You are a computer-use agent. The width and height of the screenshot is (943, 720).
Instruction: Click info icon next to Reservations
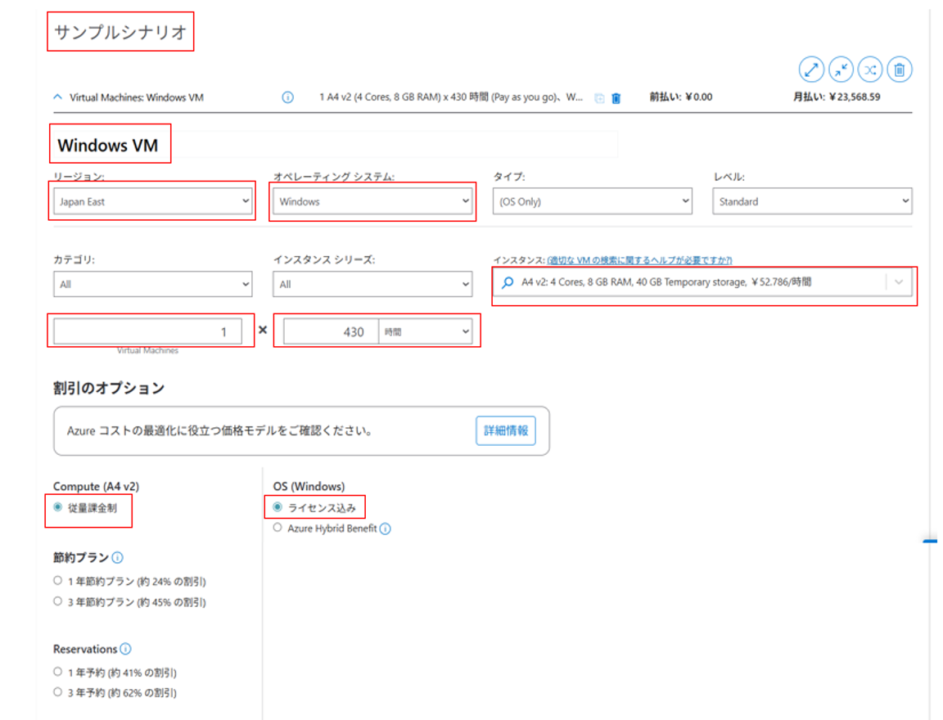click(x=125, y=650)
